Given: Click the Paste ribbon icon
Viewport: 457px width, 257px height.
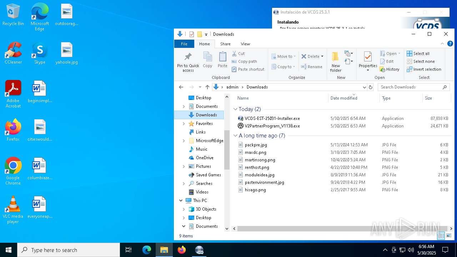Looking at the screenshot, I should click(x=222, y=60).
